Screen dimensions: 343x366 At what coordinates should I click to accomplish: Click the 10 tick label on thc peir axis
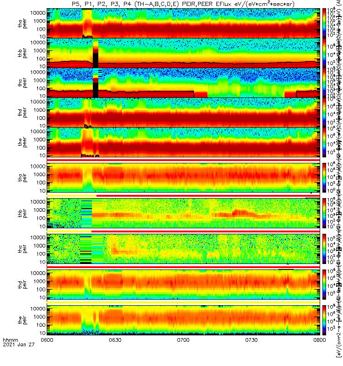[x=42, y=262]
